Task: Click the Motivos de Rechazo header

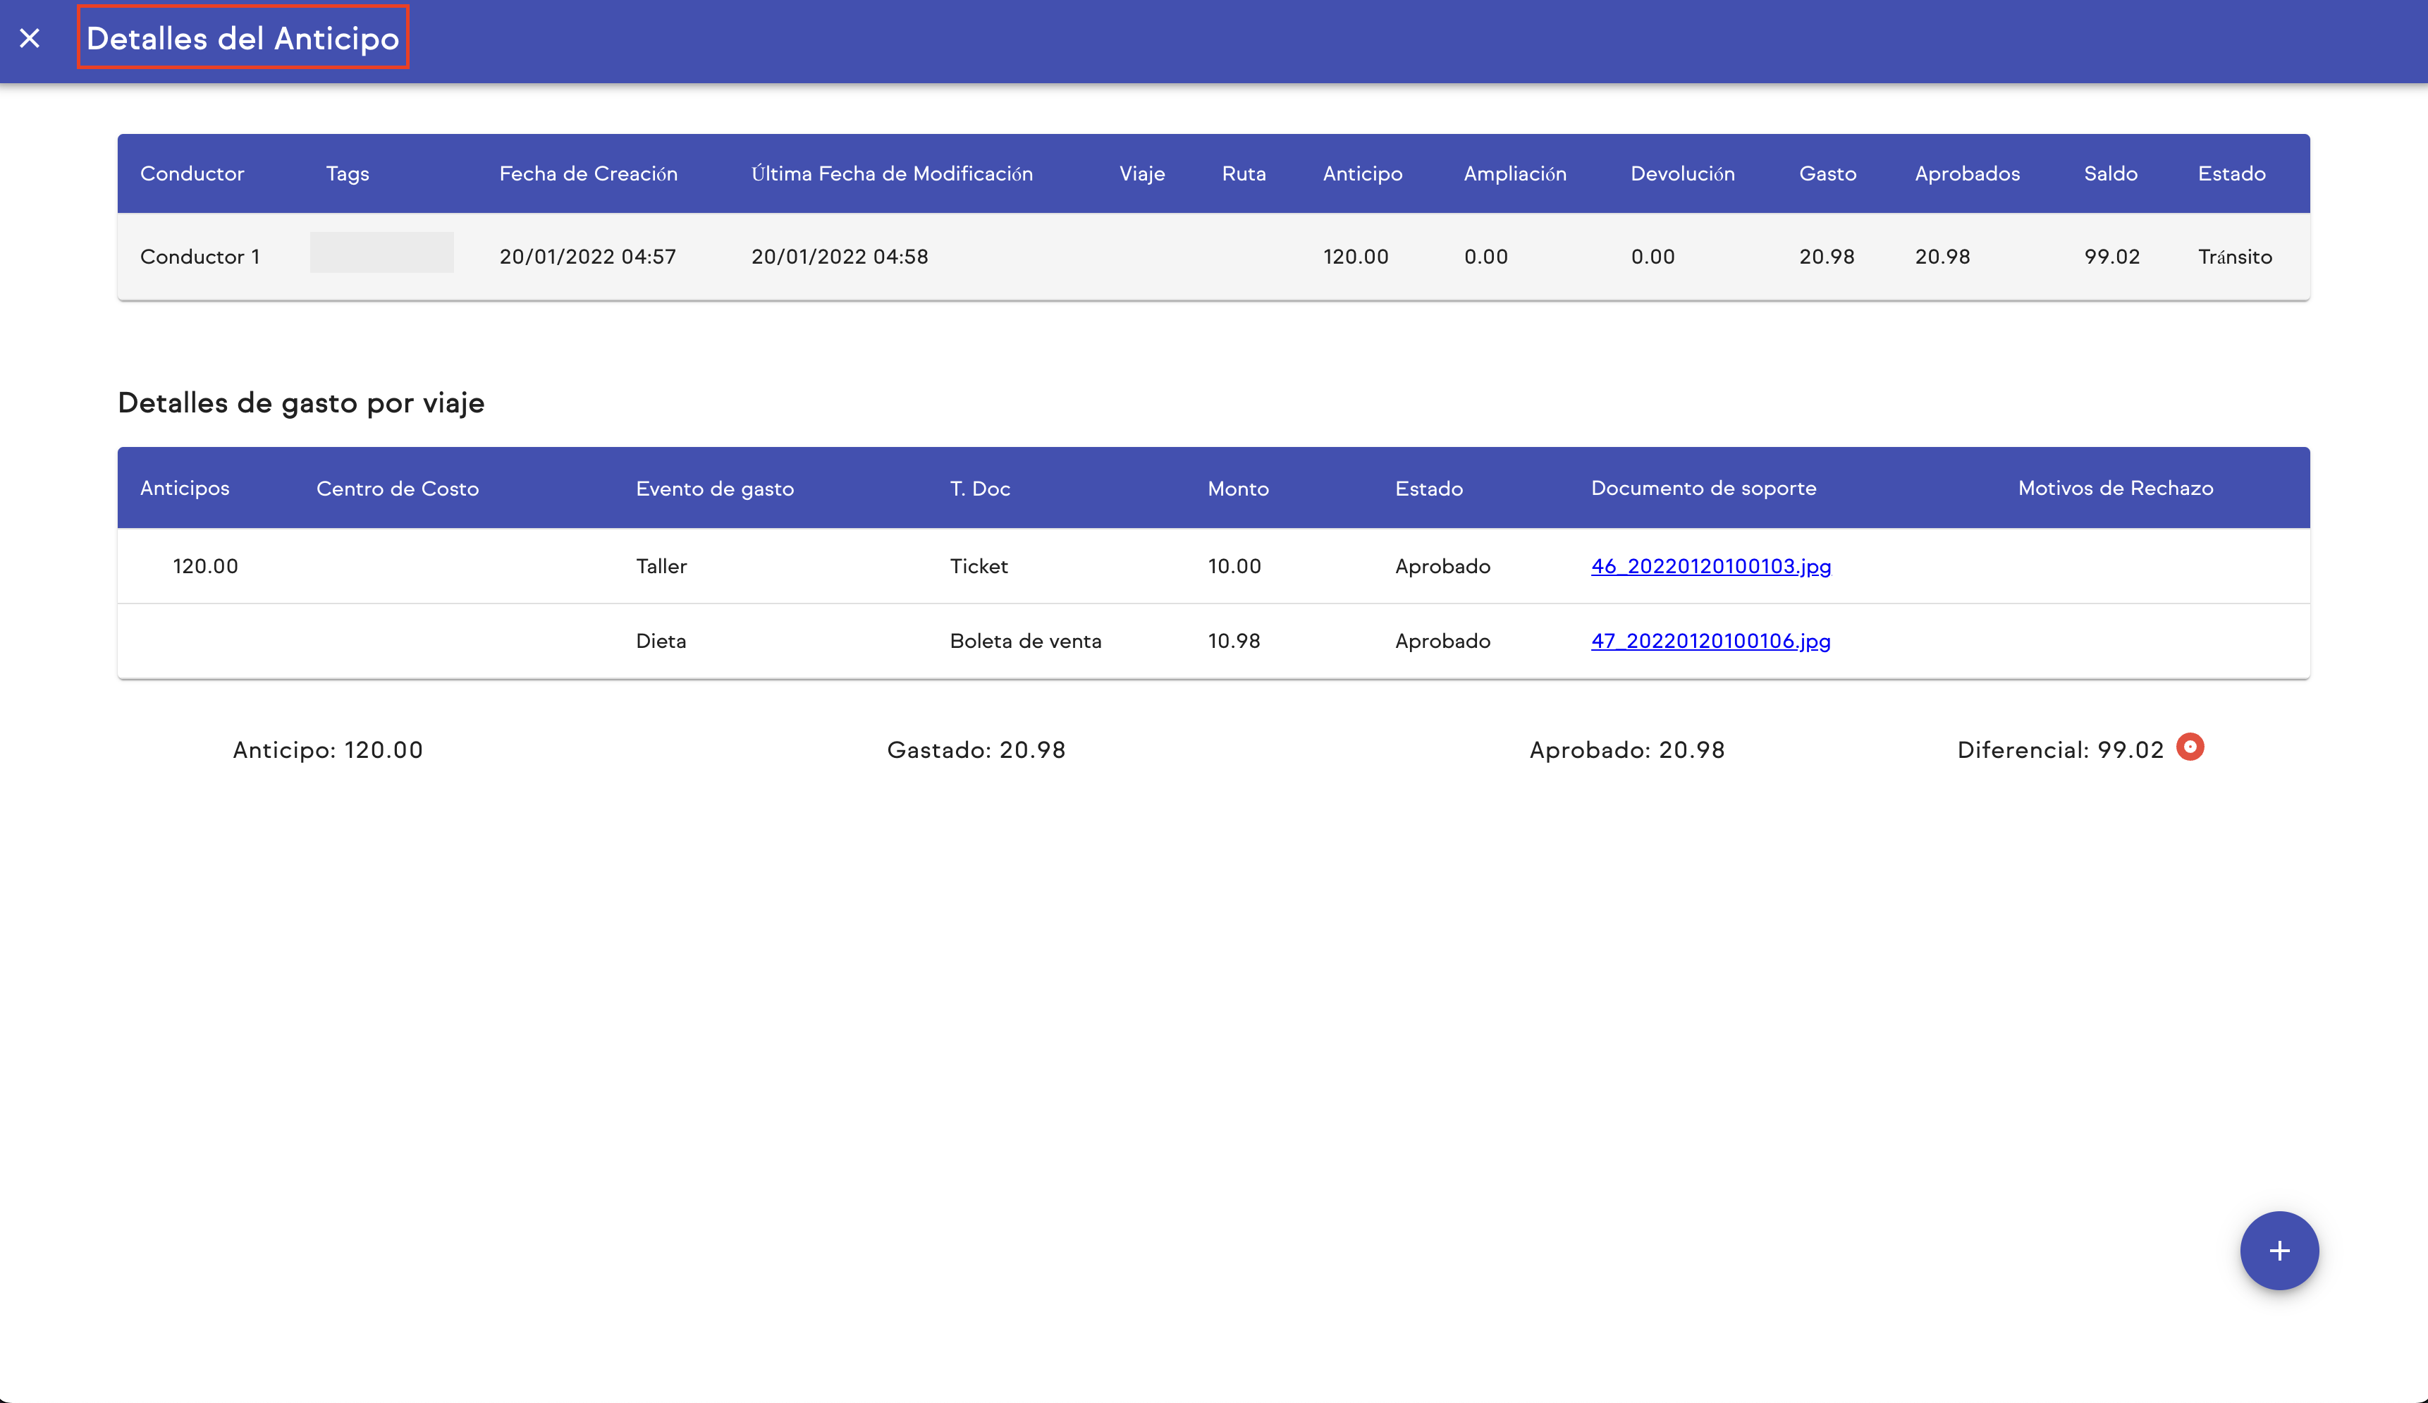Action: [x=2115, y=489]
